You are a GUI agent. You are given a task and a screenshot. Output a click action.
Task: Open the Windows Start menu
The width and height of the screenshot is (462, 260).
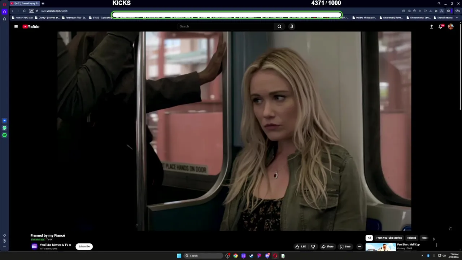point(179,256)
